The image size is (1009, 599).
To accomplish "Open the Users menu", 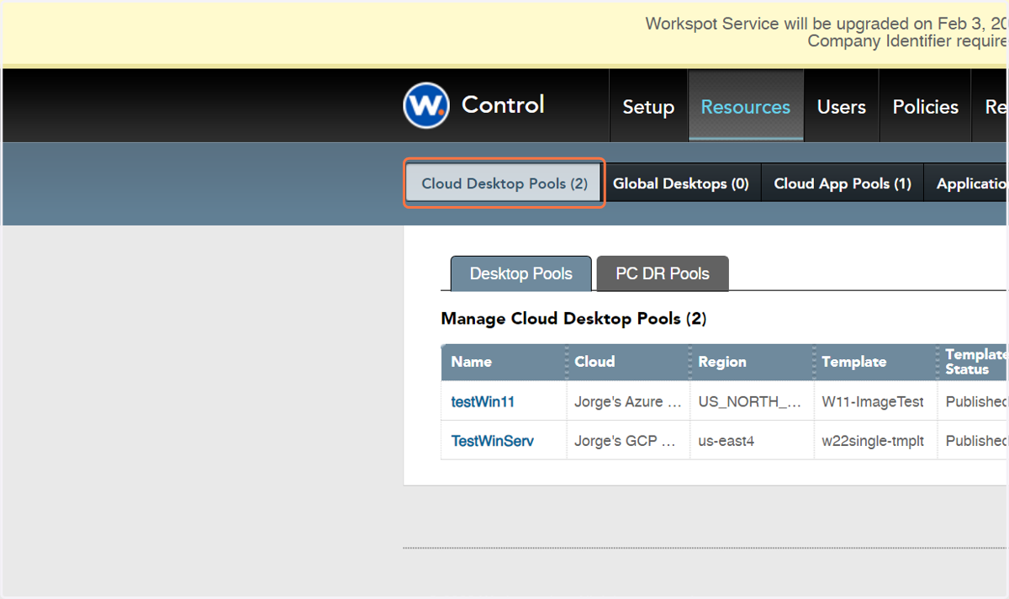I will (x=842, y=107).
